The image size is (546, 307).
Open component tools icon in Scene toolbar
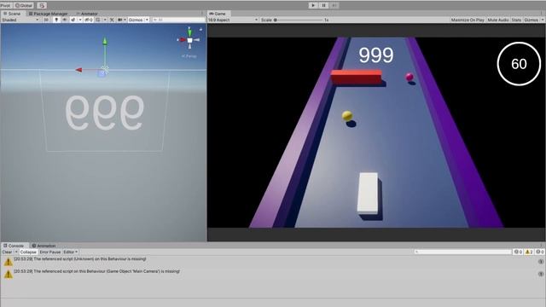coord(112,20)
